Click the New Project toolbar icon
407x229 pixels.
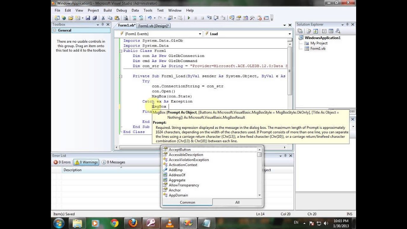[57, 18]
